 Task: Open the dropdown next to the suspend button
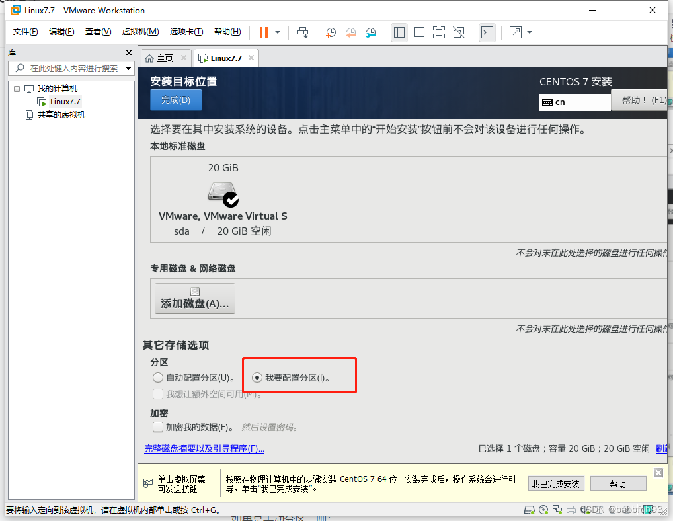(278, 32)
